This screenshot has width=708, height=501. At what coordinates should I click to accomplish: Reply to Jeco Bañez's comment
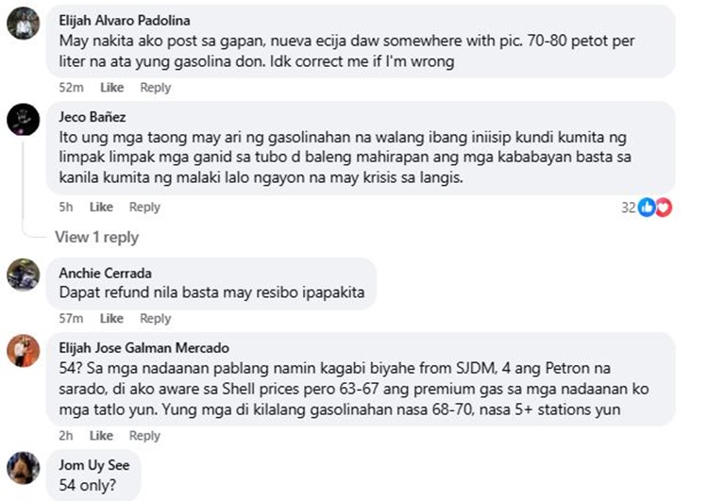144,208
